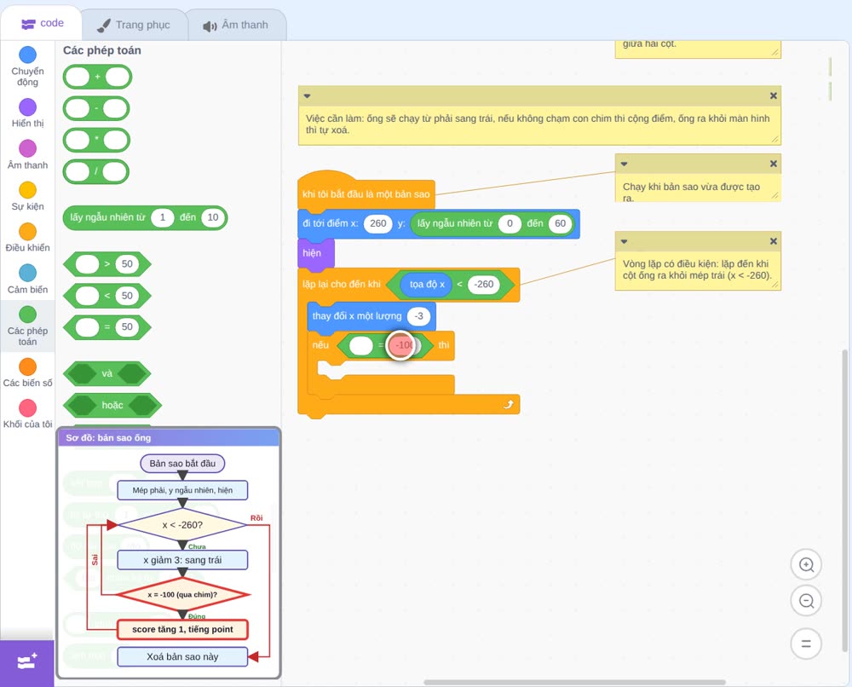Click the -100 field in equals block
Screen dimensions: 852x687
[403, 345]
